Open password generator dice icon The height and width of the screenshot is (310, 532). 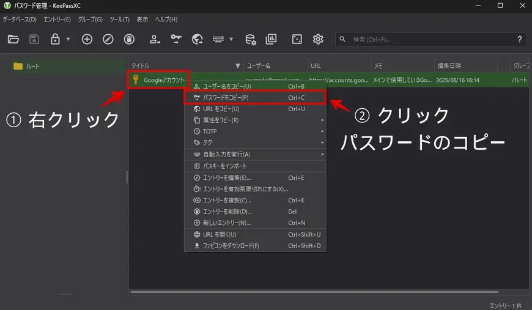pyautogui.click(x=297, y=39)
